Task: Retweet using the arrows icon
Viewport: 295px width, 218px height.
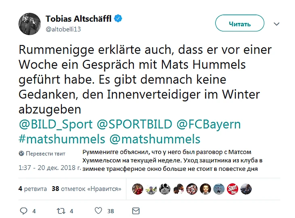Action: coord(61,210)
